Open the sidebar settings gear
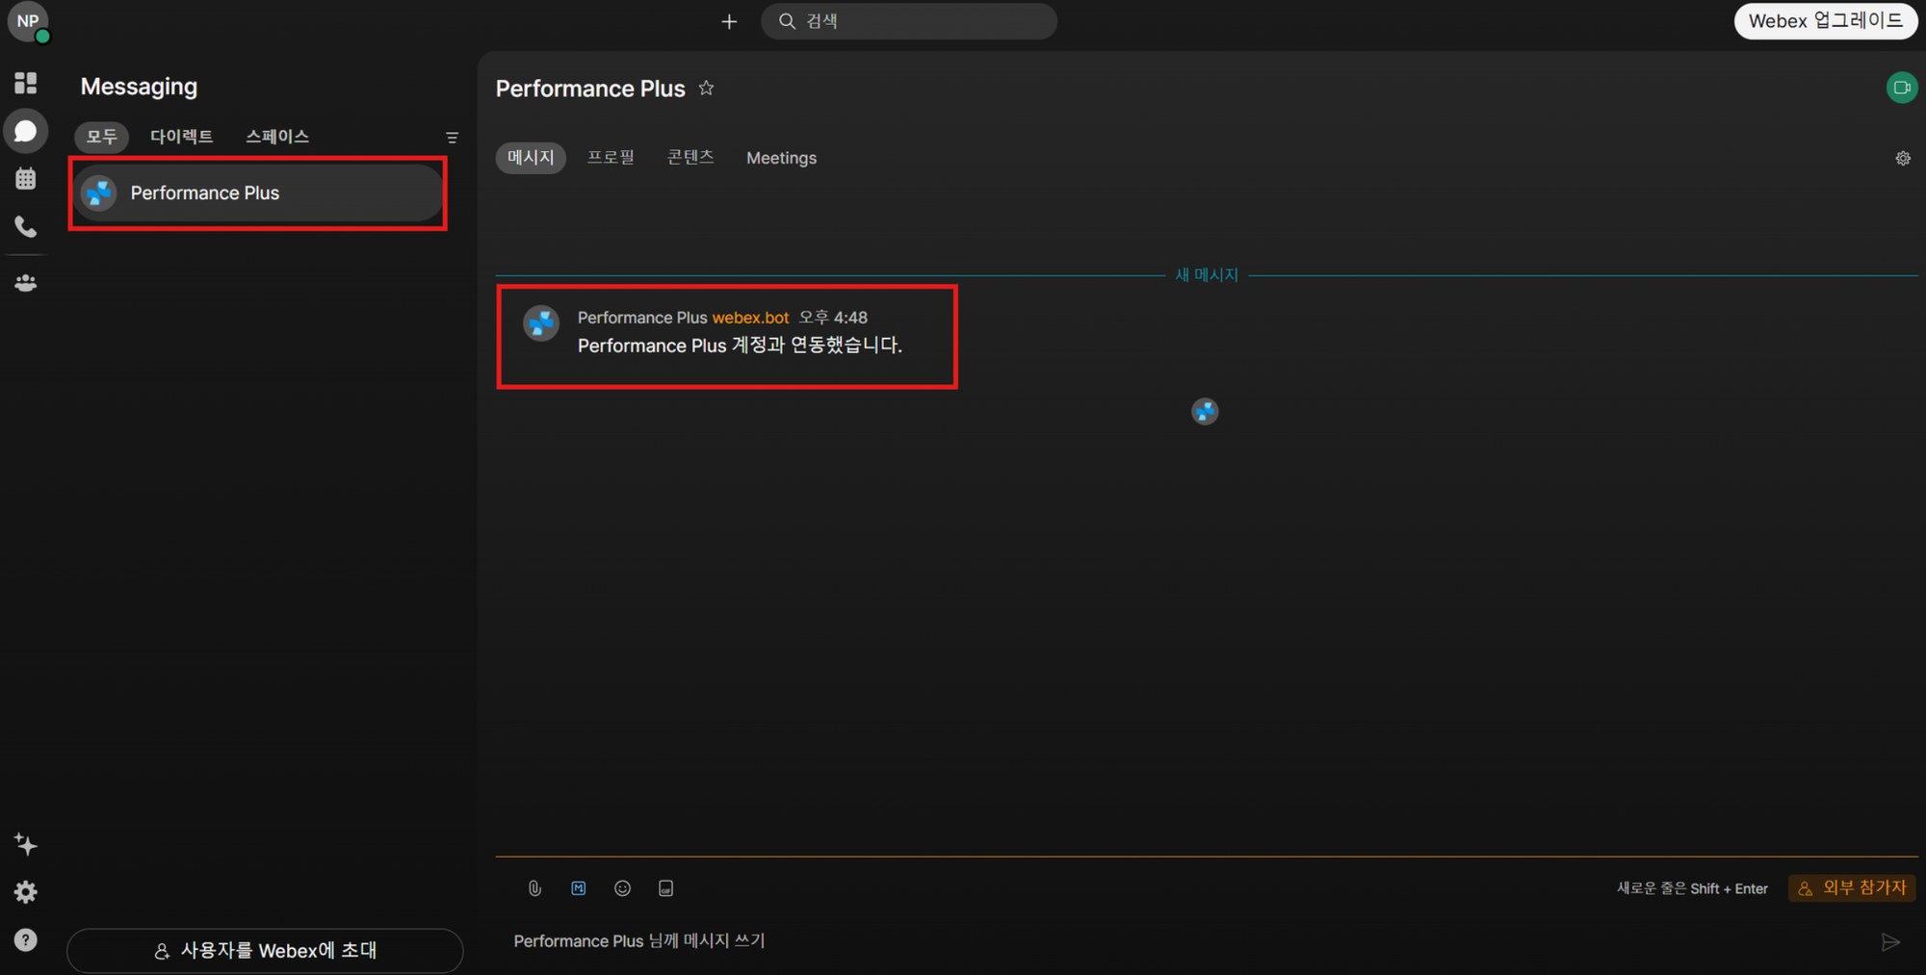This screenshot has height=975, width=1926. 26,892
